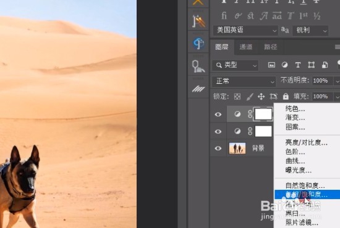This screenshot has width=340, height=228.
Task: Expand the fill slider arrow
Action: point(337,97)
